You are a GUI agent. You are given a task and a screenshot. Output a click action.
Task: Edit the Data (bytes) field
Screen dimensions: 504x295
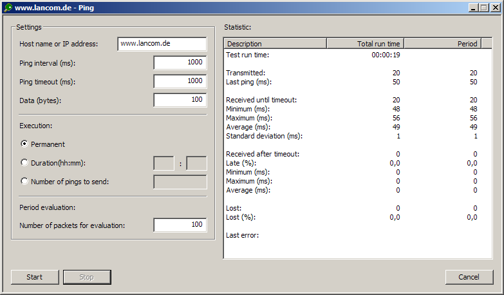180,100
